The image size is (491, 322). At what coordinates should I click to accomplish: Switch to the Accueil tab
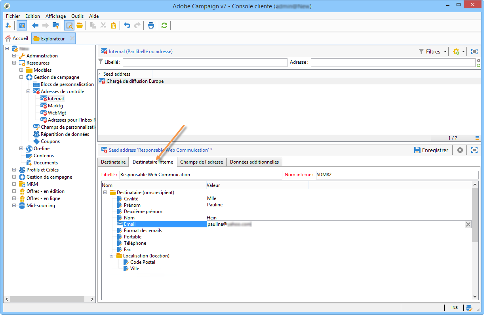click(17, 38)
